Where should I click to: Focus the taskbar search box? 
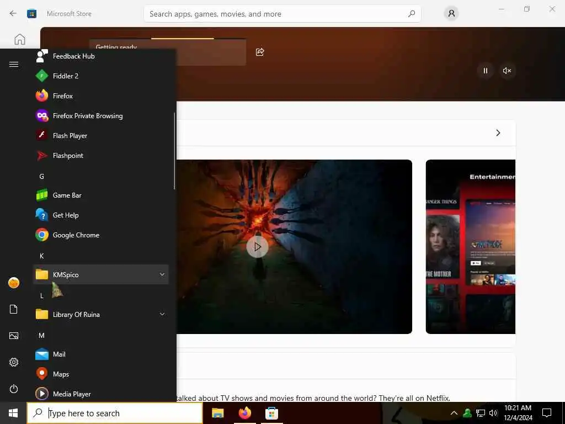(115, 413)
